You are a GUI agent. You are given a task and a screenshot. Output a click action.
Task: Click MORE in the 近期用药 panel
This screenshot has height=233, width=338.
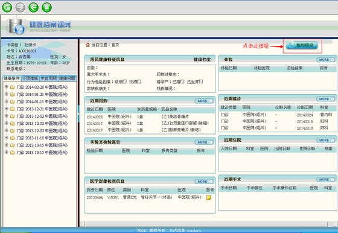[204, 101]
